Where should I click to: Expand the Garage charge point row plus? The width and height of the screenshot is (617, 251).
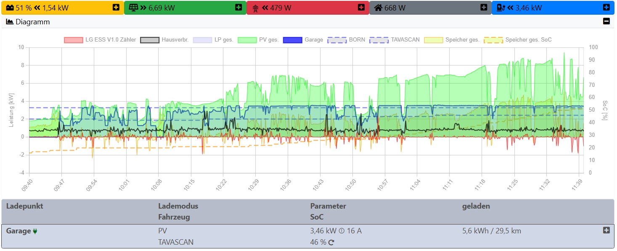click(x=606, y=230)
